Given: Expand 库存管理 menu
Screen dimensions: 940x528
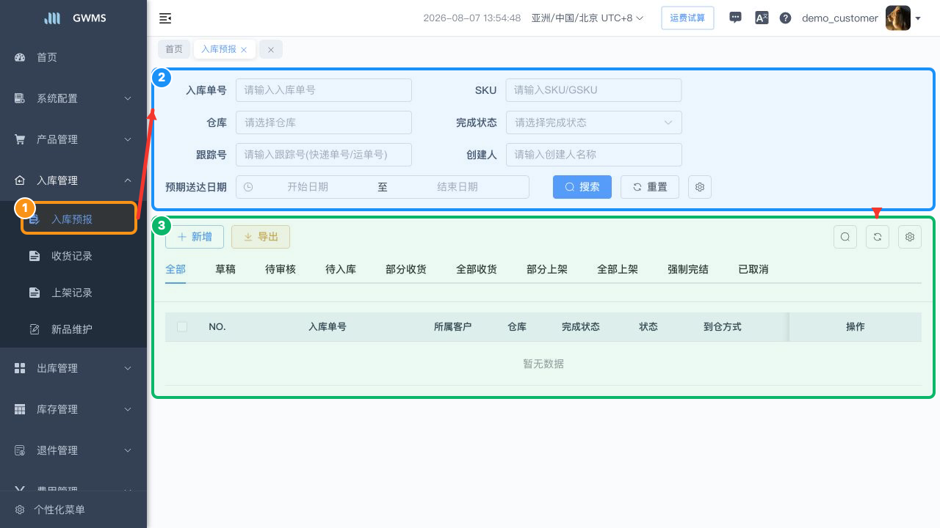Looking at the screenshot, I should [x=73, y=409].
